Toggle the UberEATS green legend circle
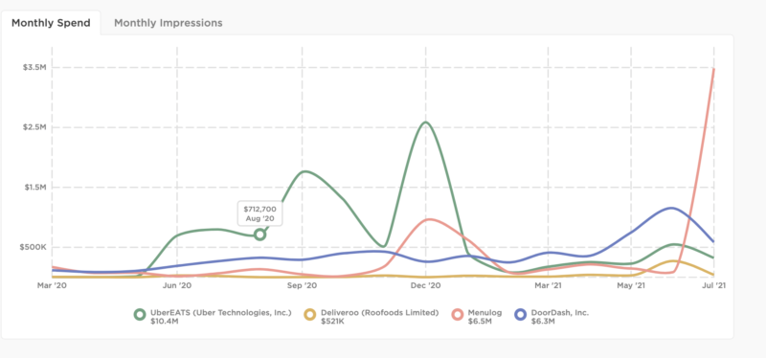Screen dimensions: 766x358 point(140,315)
